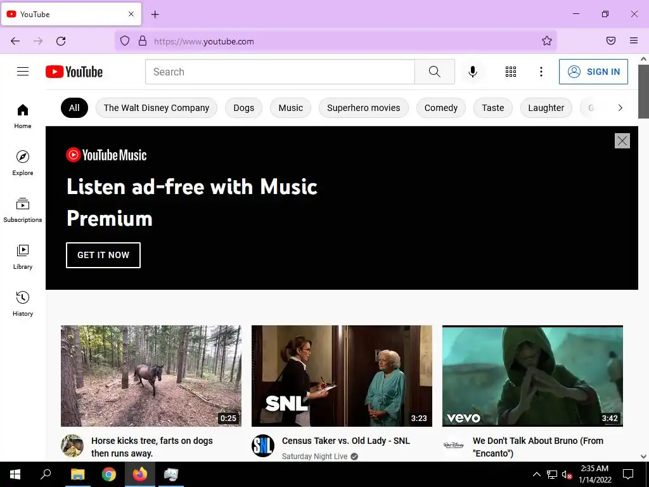Click the SIGN IN button
This screenshot has height=487, width=649.
tap(593, 72)
